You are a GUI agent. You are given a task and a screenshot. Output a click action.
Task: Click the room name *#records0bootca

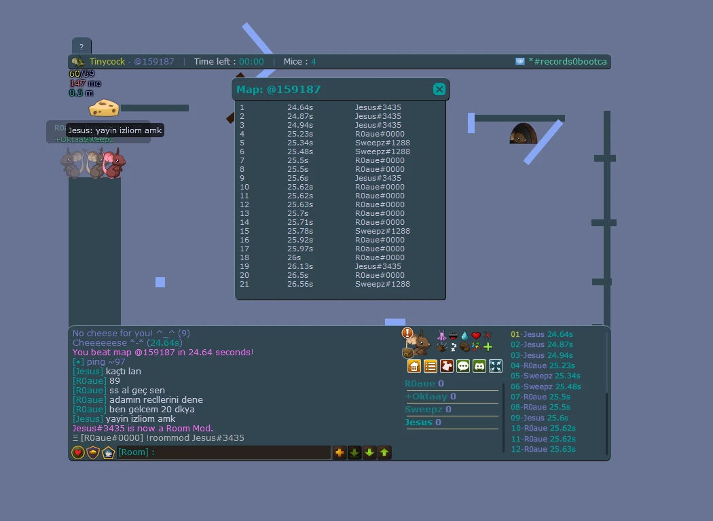tap(568, 61)
